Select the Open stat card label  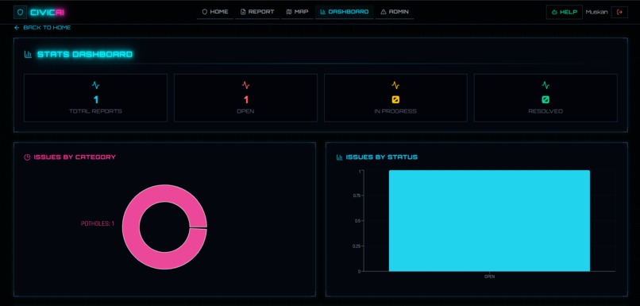tap(245, 111)
